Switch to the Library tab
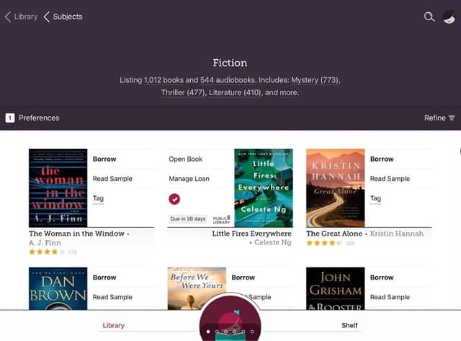Image resolution: width=461 pixels, height=341 pixels. (114, 325)
